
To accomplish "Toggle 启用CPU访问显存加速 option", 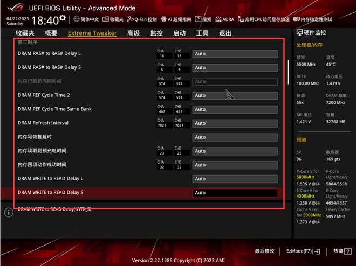I will 267,19.
